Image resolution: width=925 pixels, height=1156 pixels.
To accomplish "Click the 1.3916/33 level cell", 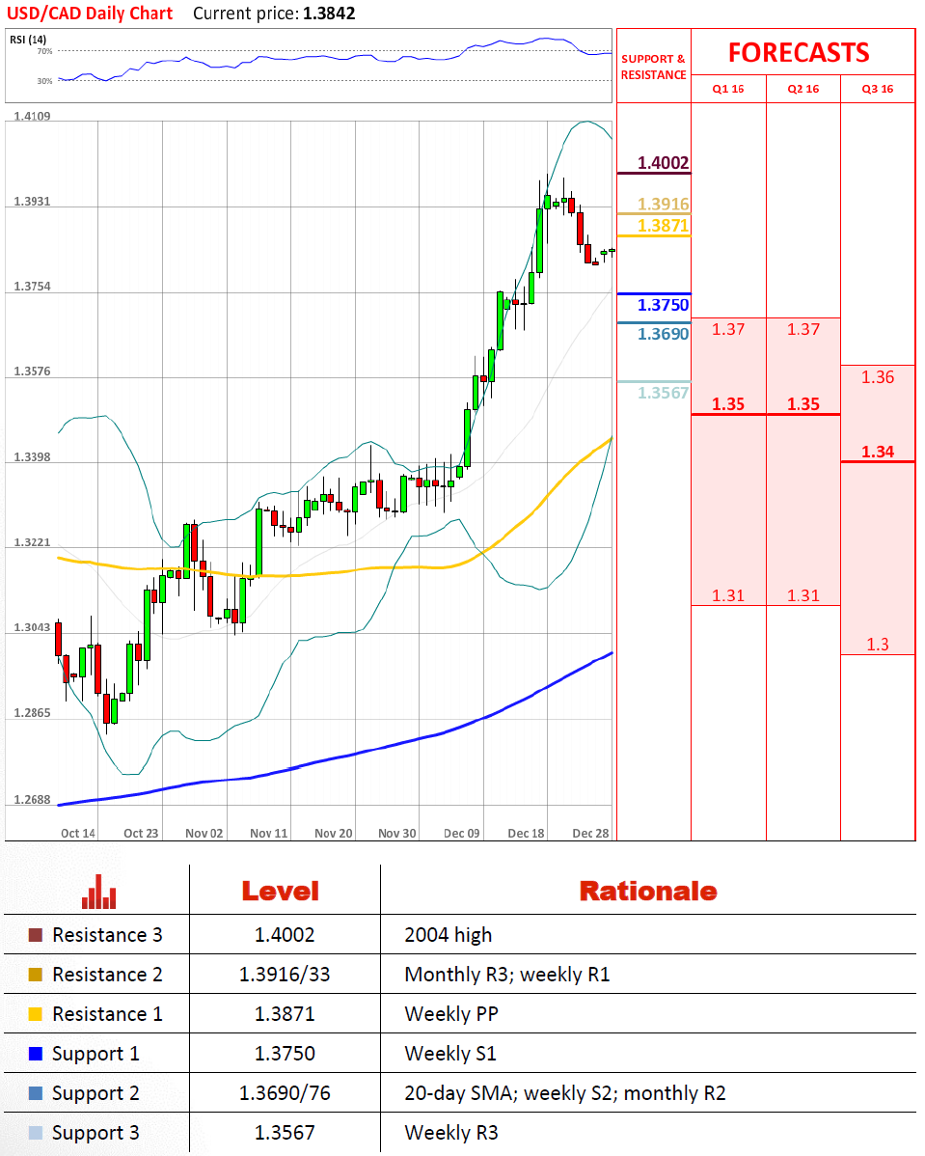I will pyautogui.click(x=285, y=975).
